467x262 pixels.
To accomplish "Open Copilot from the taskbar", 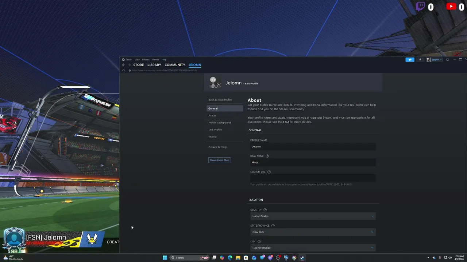I will pos(222,258).
